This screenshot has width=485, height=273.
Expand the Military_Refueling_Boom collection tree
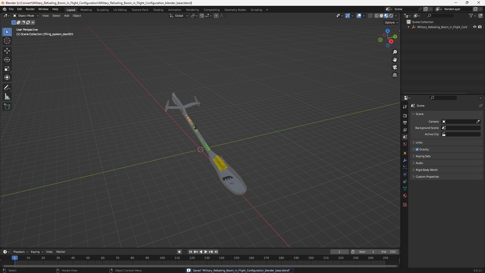[x=408, y=27]
